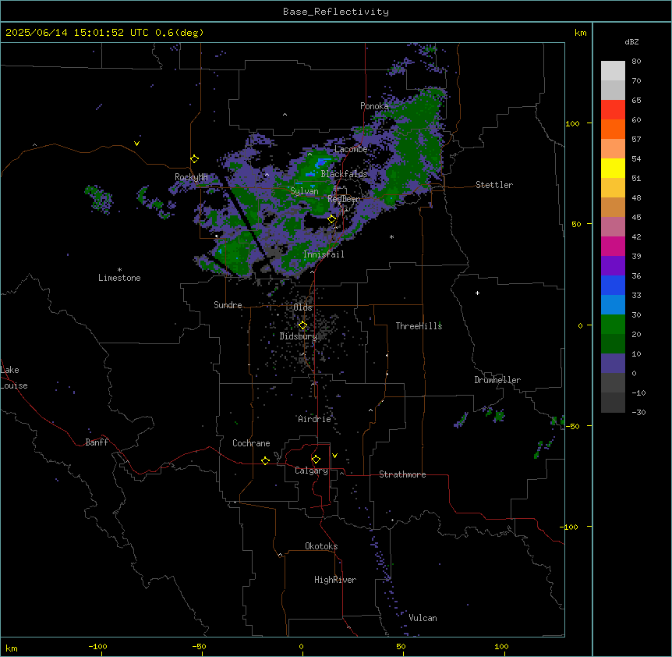Click the yellow V marker east of Calgary
This screenshot has width=672, height=657.
(x=334, y=456)
